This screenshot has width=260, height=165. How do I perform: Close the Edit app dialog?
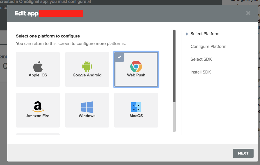click(248, 13)
